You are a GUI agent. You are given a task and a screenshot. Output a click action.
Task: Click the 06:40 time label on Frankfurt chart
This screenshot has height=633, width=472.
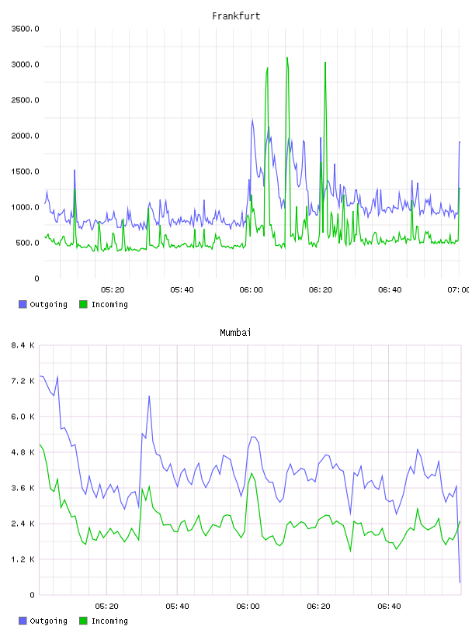pos(390,290)
